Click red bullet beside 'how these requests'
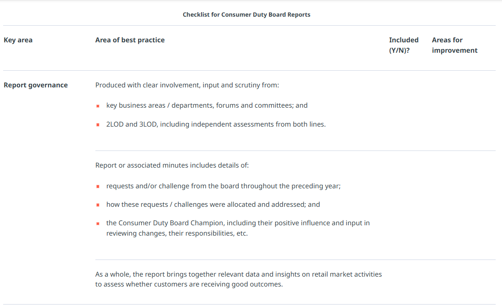 click(x=98, y=205)
